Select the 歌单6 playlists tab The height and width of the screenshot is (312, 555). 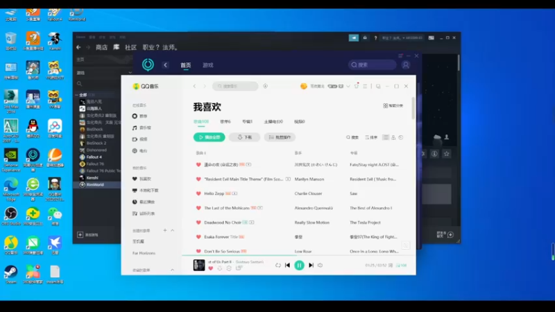click(x=225, y=121)
